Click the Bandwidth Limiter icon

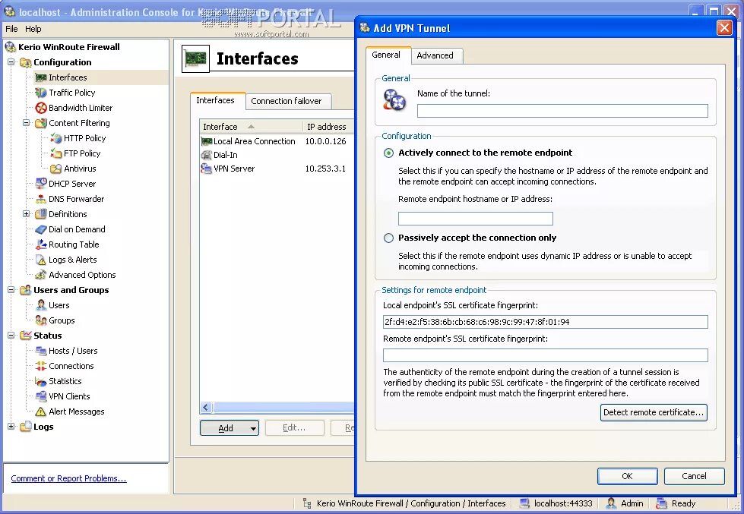tap(41, 108)
